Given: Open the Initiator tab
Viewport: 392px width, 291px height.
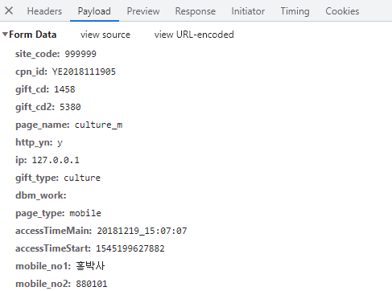Looking at the screenshot, I should pos(248,11).
